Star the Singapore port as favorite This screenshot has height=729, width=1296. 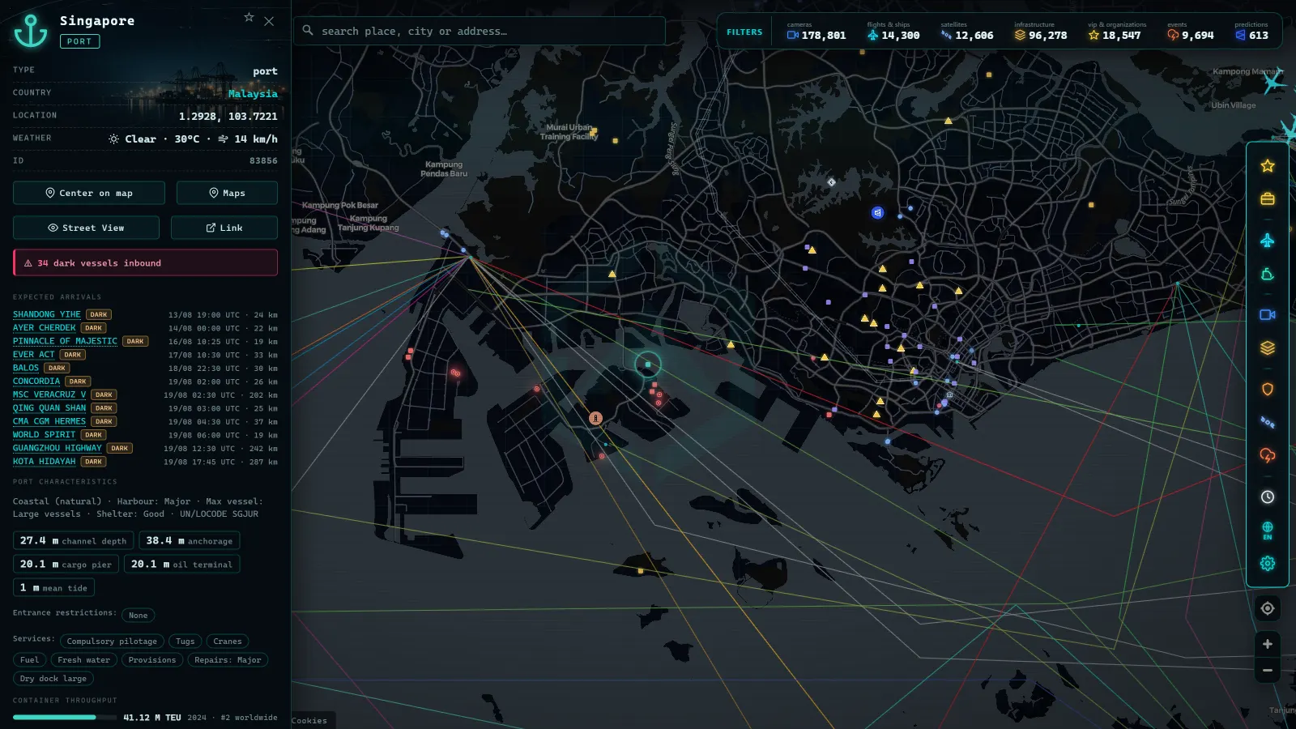(249, 17)
